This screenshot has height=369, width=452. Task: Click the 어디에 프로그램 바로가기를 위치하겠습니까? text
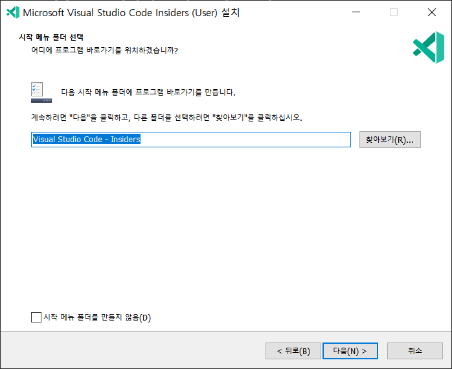[104, 50]
